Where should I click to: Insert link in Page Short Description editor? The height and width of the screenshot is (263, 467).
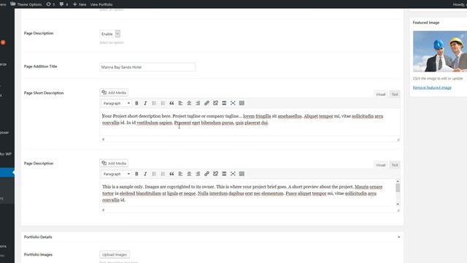[207, 103]
